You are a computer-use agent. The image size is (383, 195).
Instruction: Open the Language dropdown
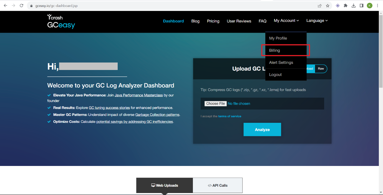(x=317, y=20)
